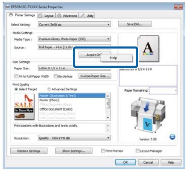The width and height of the screenshot is (186, 170).
Task: Close the Properties dialog window
Action: click(x=178, y=7)
